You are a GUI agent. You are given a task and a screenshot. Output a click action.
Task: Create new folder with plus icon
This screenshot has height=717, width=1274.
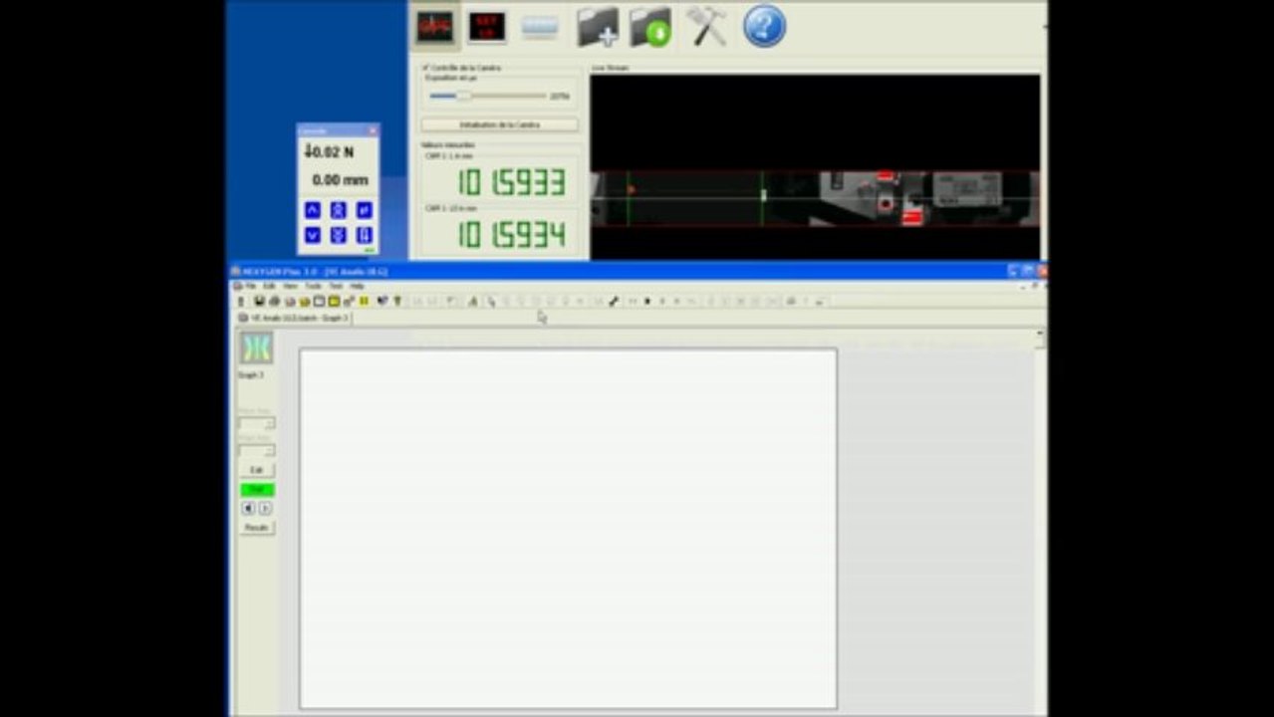point(598,27)
